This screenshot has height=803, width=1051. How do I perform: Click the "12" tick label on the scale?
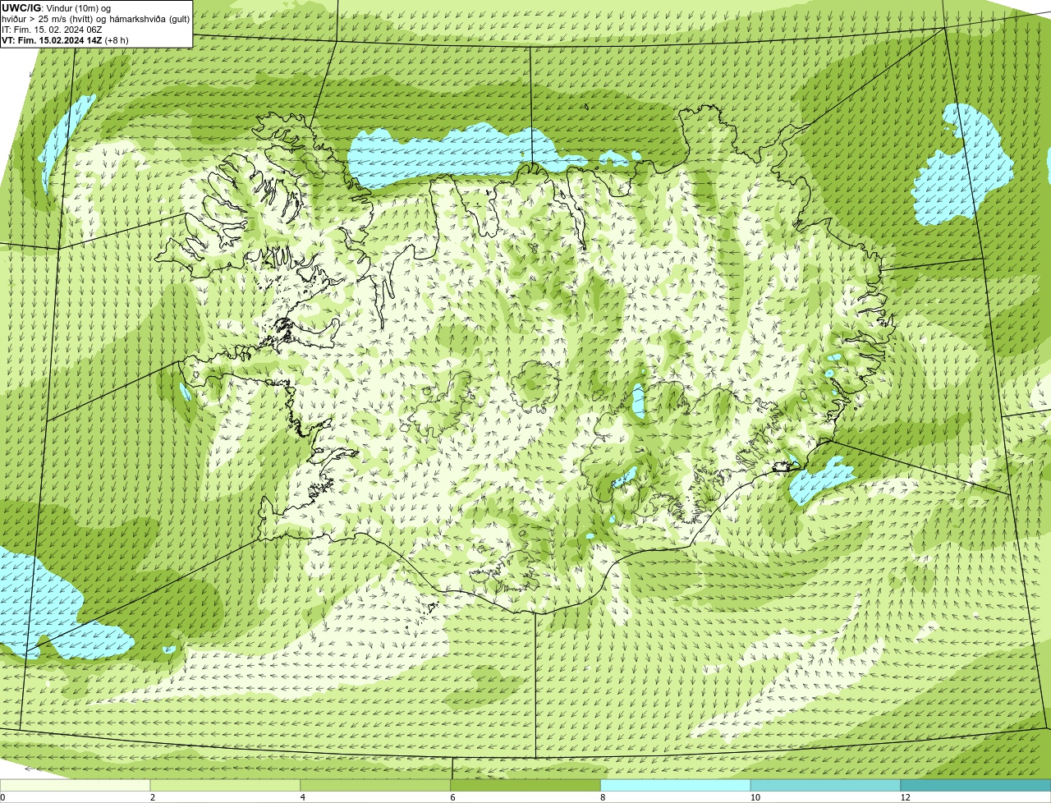click(x=905, y=797)
